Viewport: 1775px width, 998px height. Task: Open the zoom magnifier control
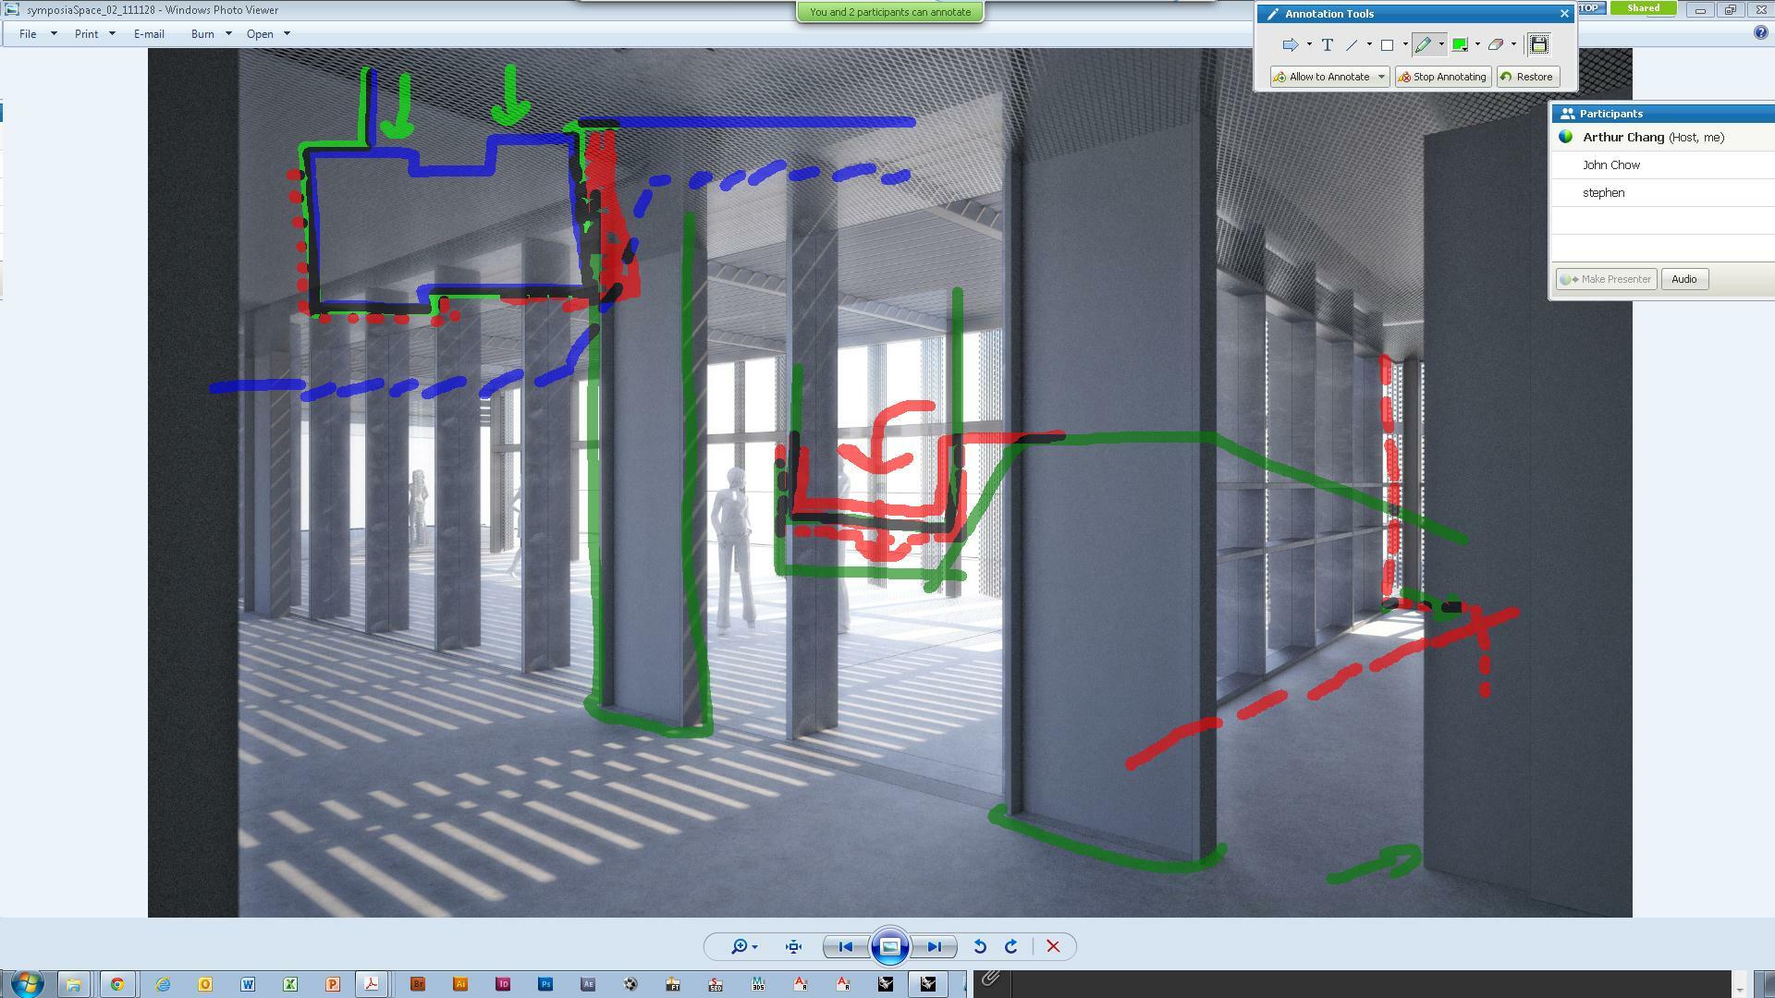[x=743, y=946]
